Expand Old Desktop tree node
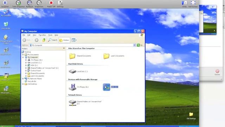Image resolution: width=225 pixels, height=127 pixels. [x=23, y=84]
